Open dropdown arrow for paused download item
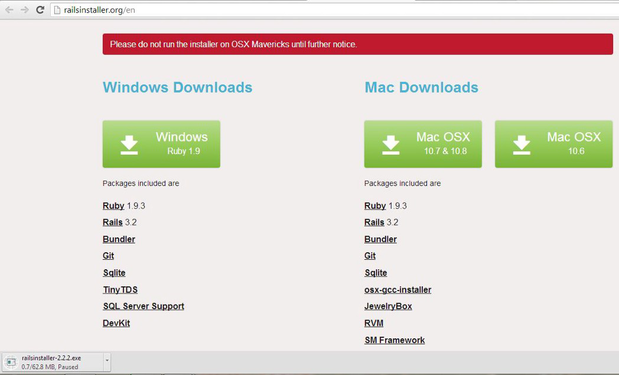The height and width of the screenshot is (375, 619). [x=106, y=360]
